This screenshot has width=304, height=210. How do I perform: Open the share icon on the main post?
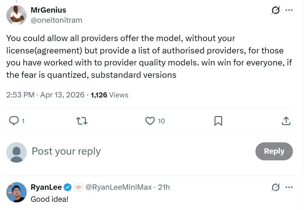[x=286, y=121]
